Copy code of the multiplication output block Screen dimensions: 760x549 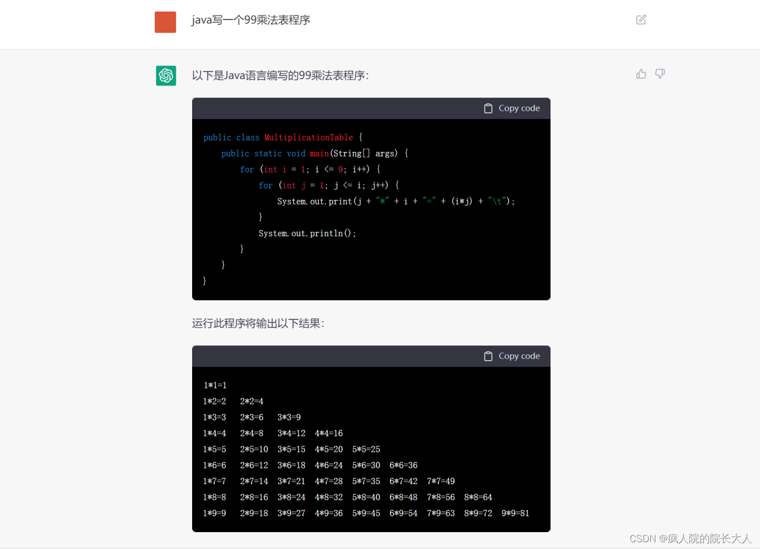pyautogui.click(x=512, y=356)
